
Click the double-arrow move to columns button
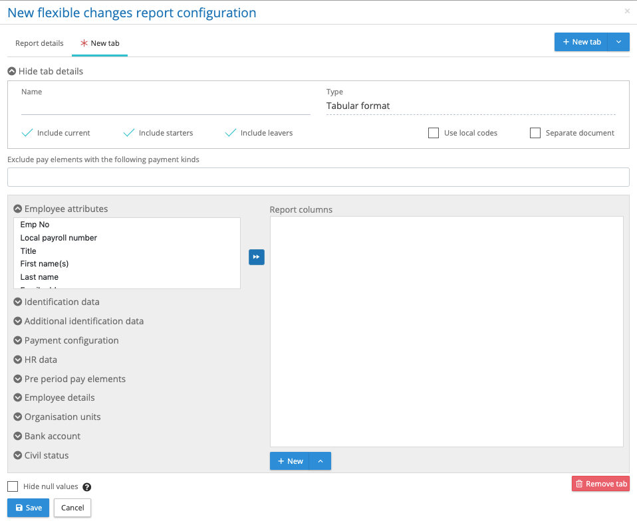(x=256, y=257)
